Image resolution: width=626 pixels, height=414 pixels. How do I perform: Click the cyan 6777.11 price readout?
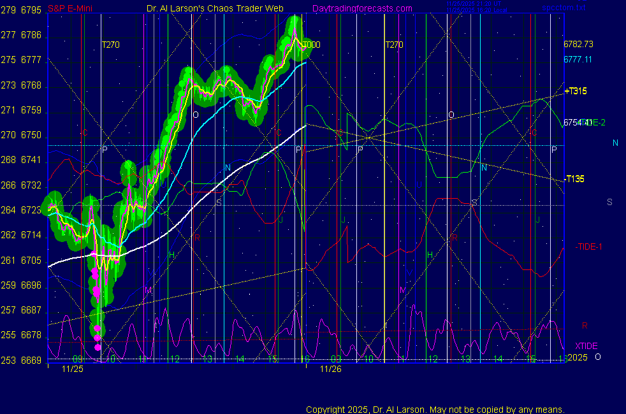point(578,59)
